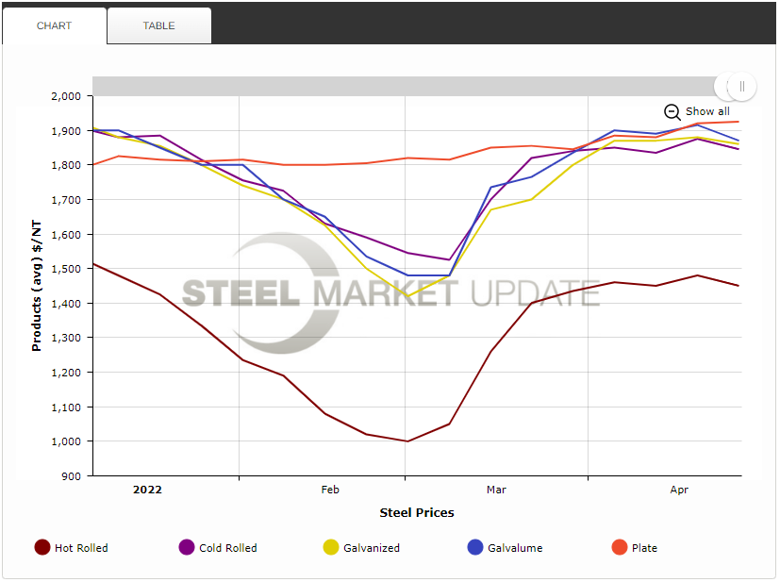Hide the Plate series using its legend entry
780x582 pixels.
click(x=645, y=547)
